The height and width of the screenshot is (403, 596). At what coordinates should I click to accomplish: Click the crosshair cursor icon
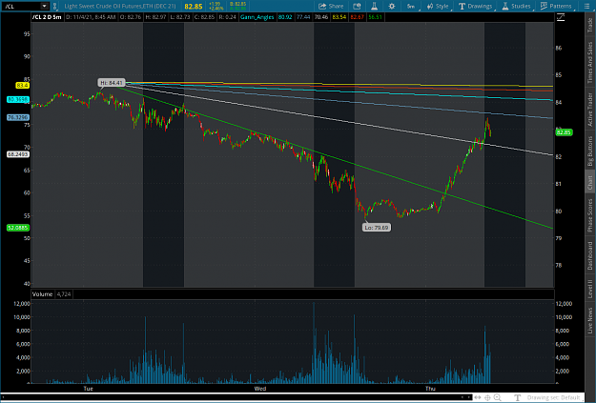pyautogui.click(x=487, y=397)
